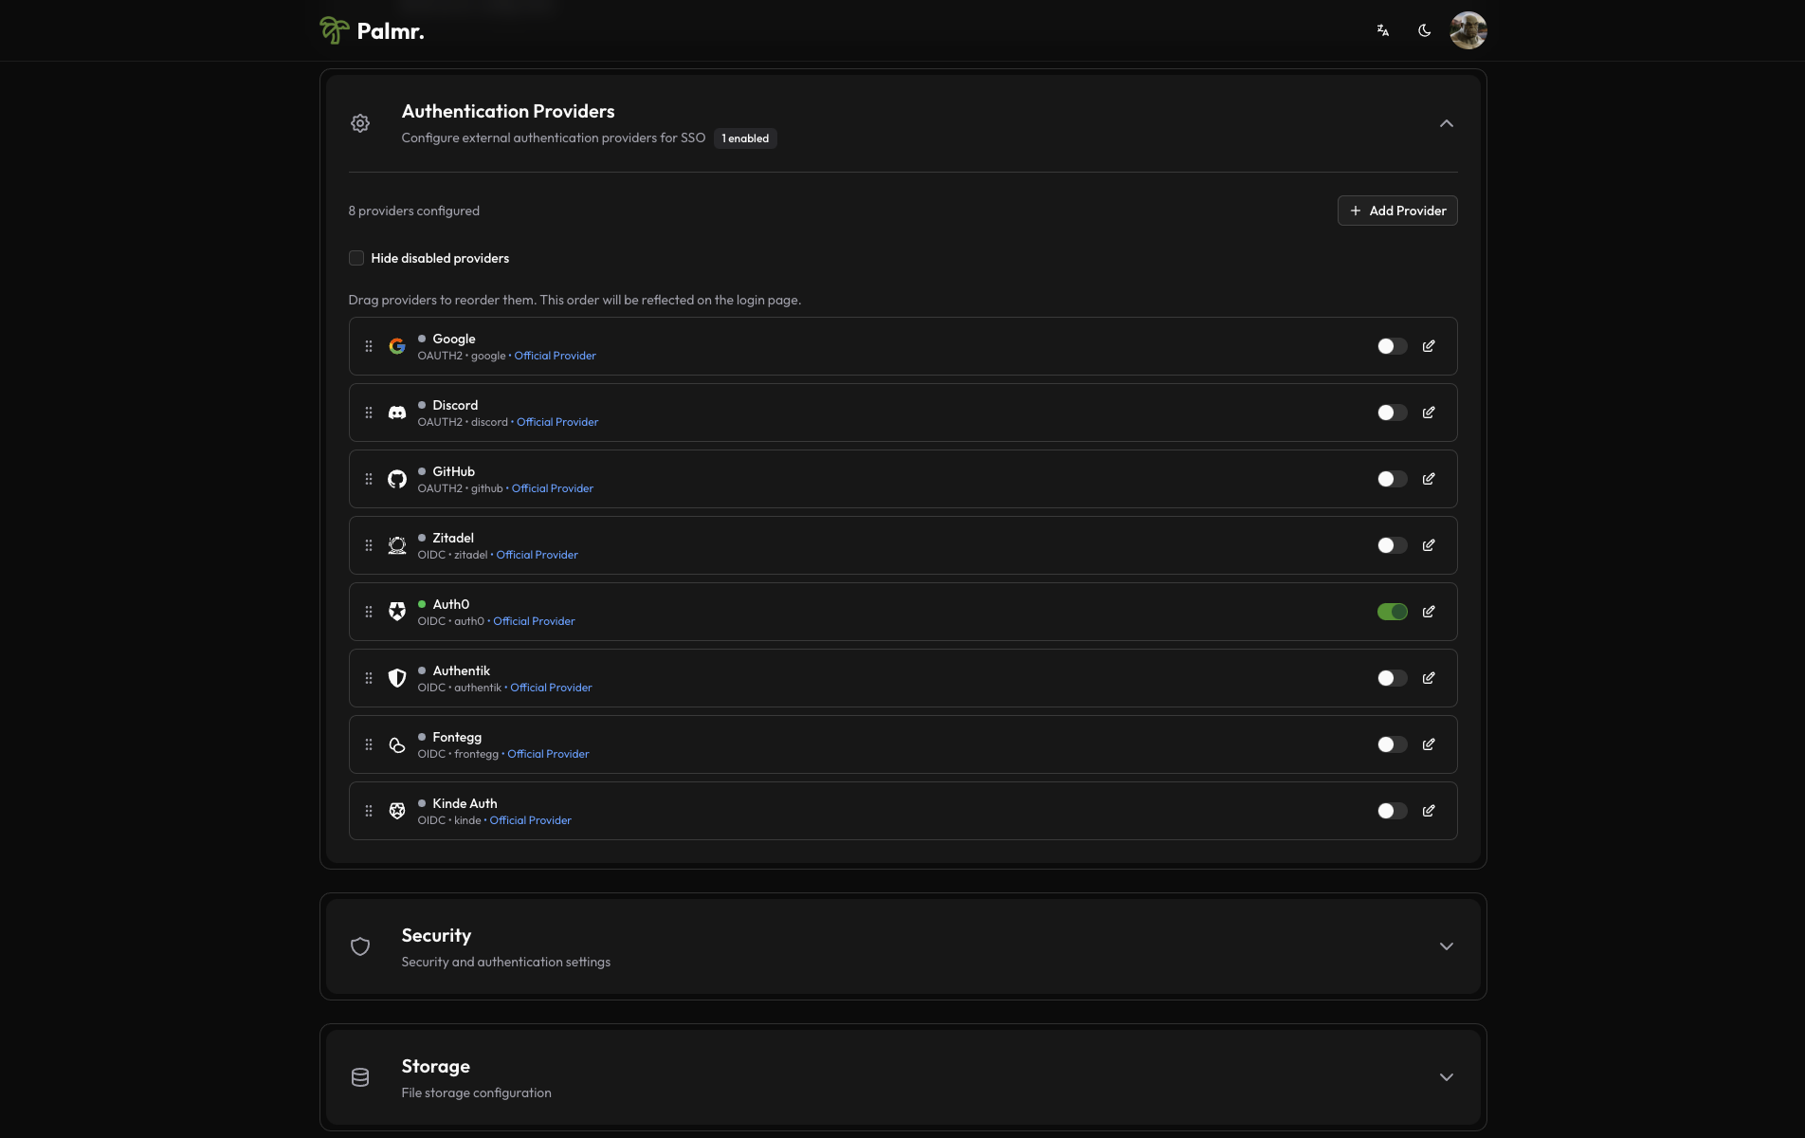
Task: Open Kinde Auth's Official Provider link
Action: click(530, 820)
